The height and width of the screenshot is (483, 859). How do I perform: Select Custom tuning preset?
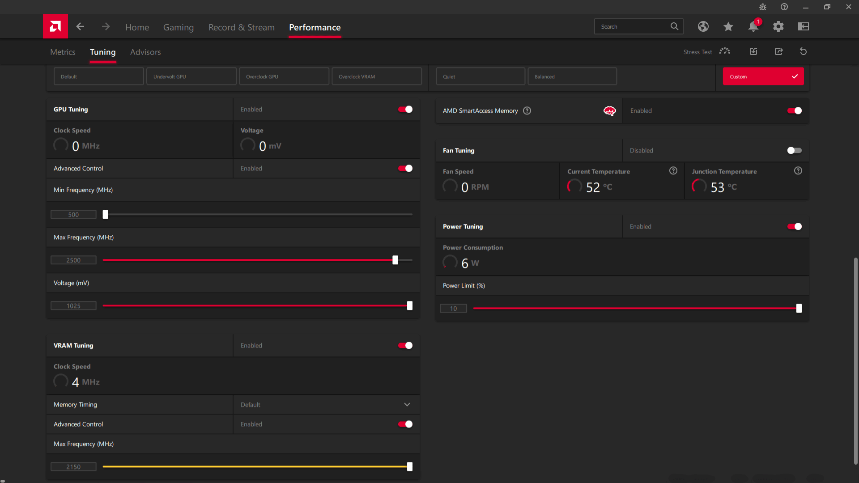[x=763, y=76]
